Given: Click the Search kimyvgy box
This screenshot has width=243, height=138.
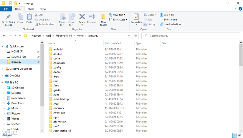Looking at the screenshot, I should tap(191, 36).
